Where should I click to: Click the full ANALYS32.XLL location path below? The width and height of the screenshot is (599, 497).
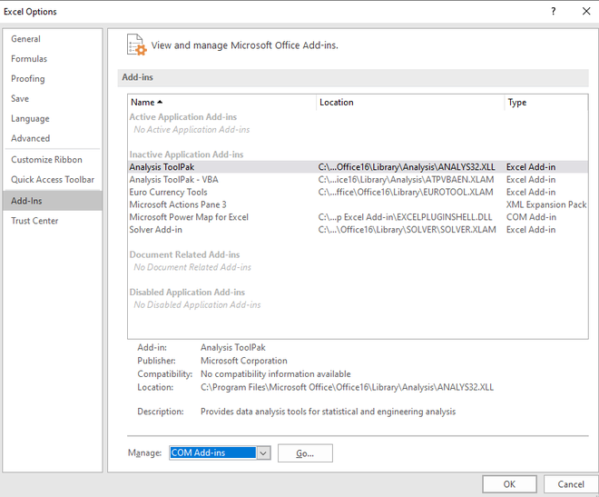pyautogui.click(x=347, y=387)
